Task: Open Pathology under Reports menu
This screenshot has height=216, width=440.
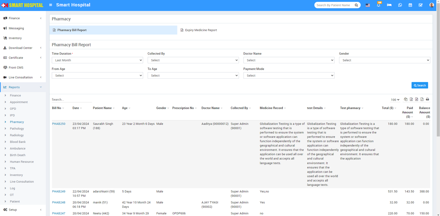Action: 17,129
